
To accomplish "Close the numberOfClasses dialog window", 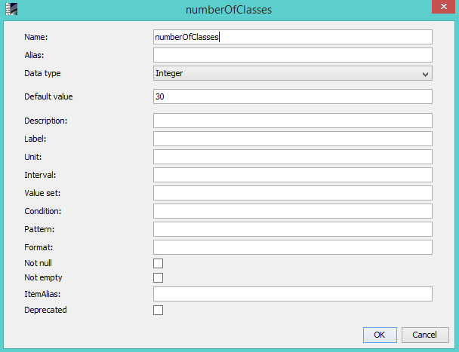I will [x=440, y=9].
